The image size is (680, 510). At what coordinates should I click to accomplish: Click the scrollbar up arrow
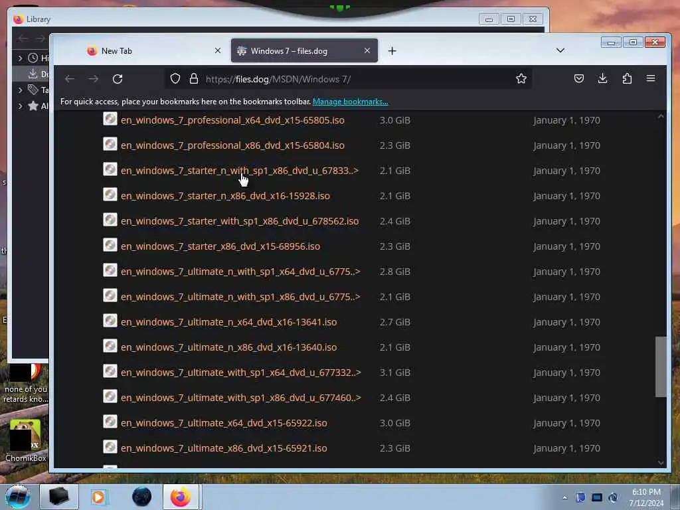tap(661, 116)
